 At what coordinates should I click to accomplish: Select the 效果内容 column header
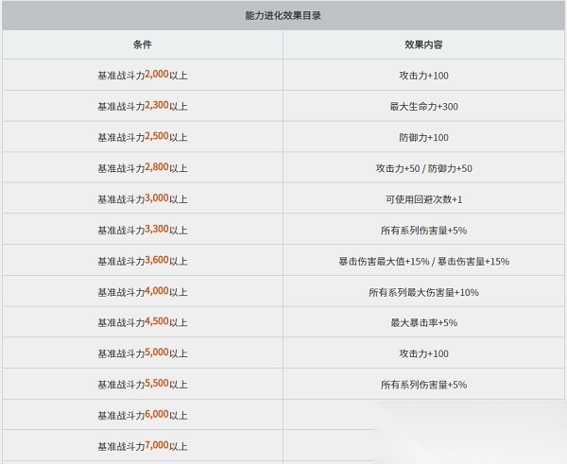[423, 44]
